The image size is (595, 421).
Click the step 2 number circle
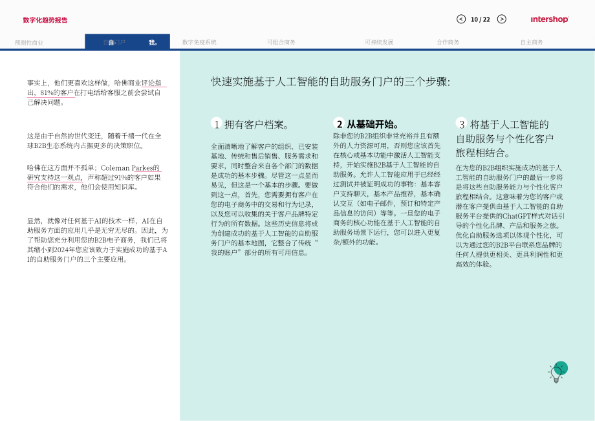tap(339, 124)
